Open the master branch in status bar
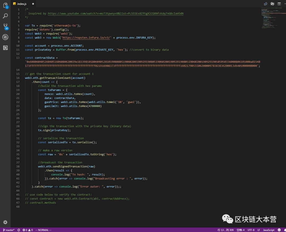Screen dimensions: 286x232 click(8, 230)
